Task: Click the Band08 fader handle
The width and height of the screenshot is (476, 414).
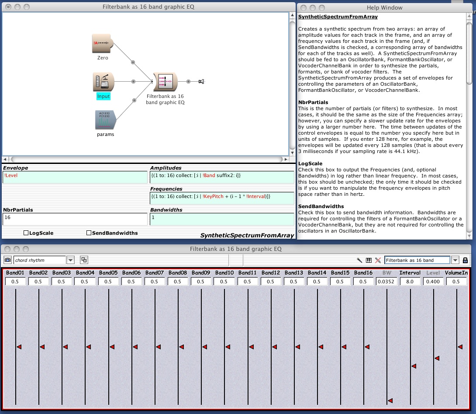Action: click(181, 347)
